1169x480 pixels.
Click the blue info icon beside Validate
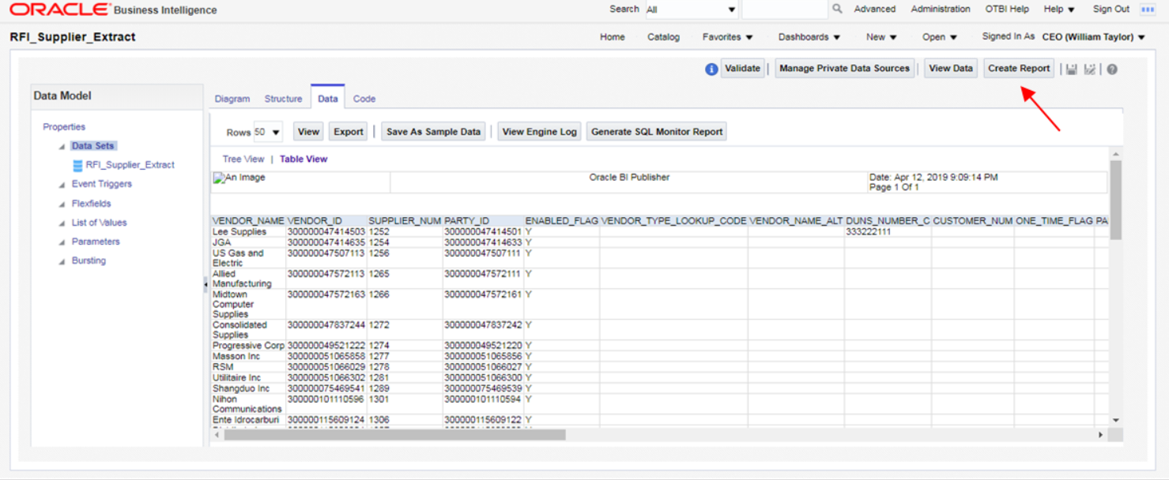tap(711, 69)
